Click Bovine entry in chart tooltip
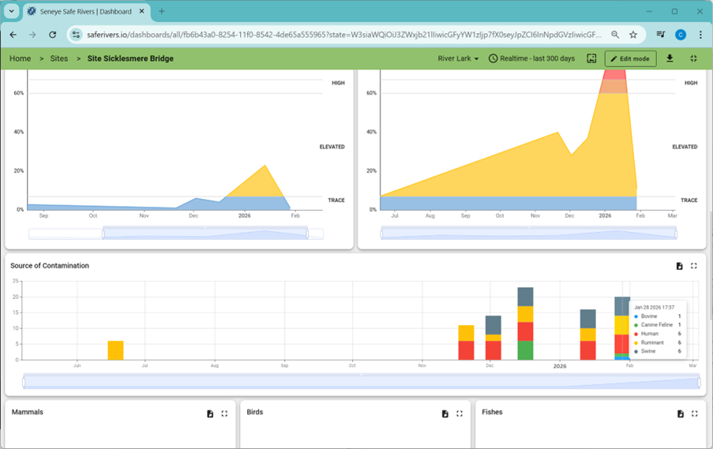The image size is (713, 449). point(657,316)
